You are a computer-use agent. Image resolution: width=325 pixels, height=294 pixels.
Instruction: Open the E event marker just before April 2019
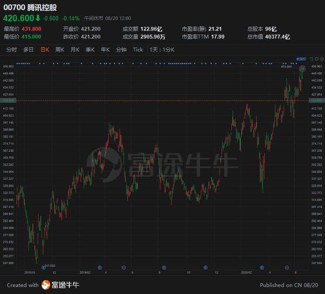(x=100, y=268)
